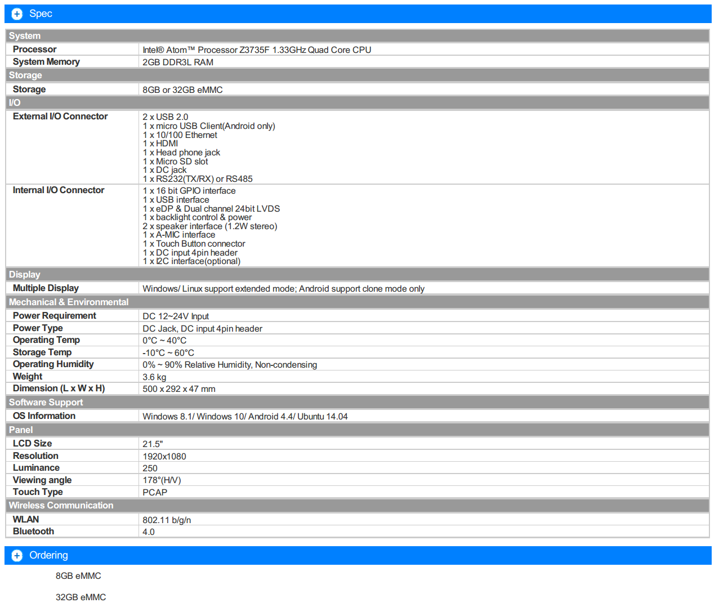Click the Processor label
This screenshot has width=719, height=616.
coord(34,50)
